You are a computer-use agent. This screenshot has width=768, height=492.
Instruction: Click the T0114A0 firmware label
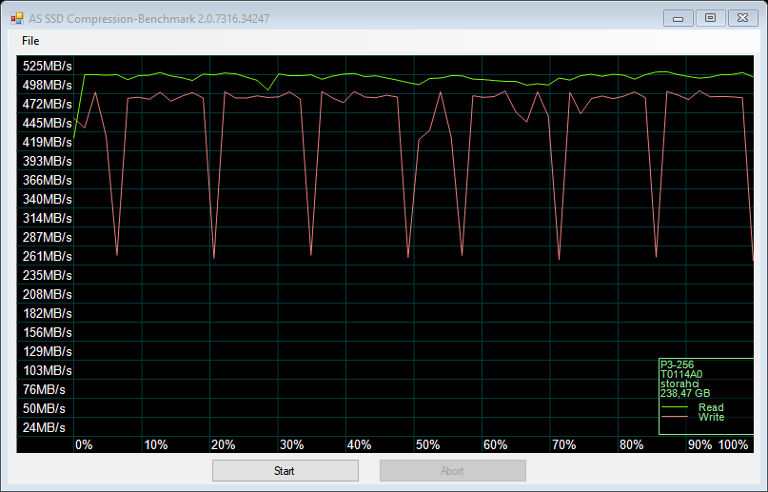click(681, 374)
